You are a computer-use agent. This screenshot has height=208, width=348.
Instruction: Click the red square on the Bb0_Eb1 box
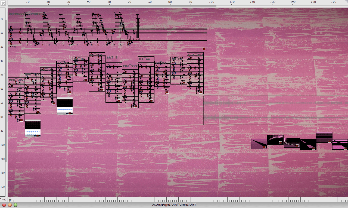(x=38, y=112)
